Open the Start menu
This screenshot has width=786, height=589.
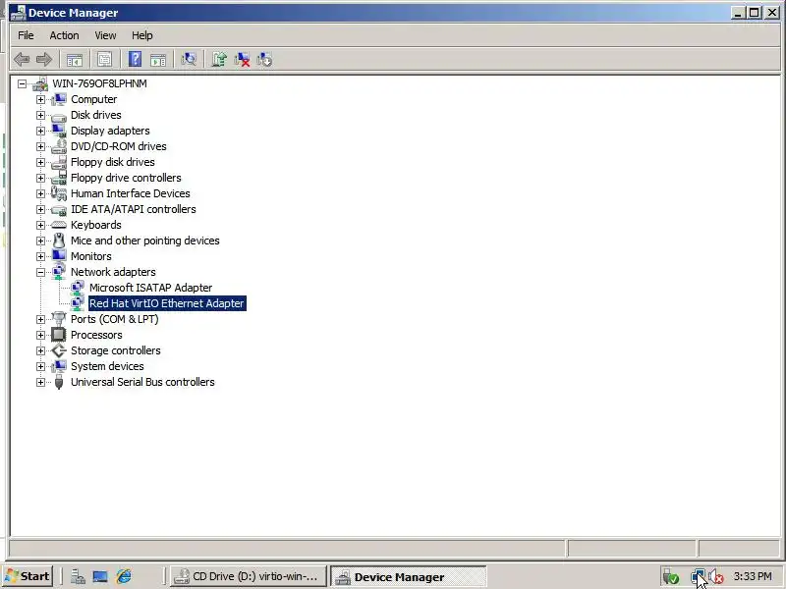pos(28,576)
